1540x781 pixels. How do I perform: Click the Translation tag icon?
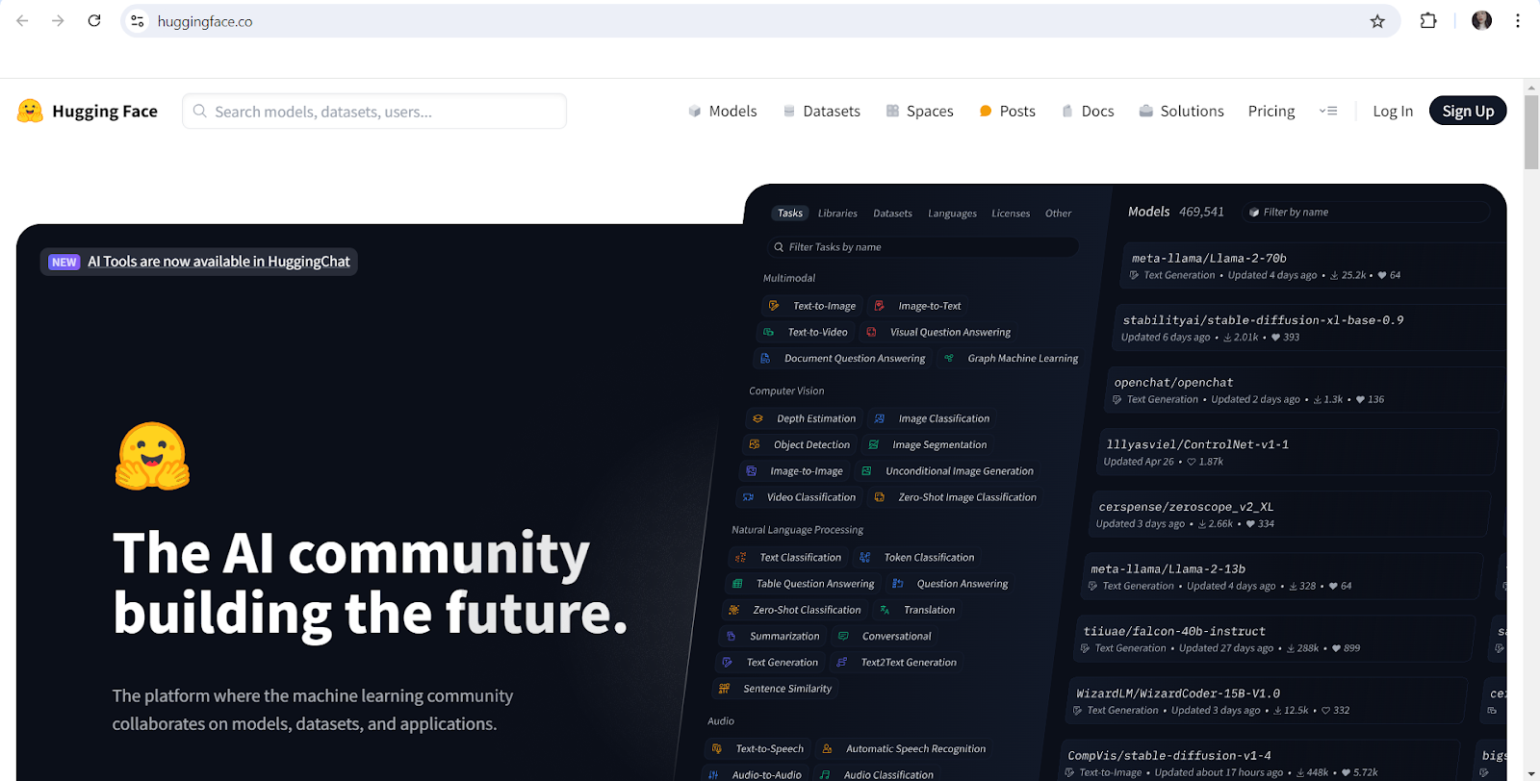click(885, 610)
